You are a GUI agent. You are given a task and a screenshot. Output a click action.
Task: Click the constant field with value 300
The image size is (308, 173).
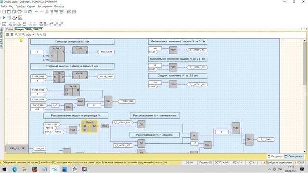tap(155, 48)
